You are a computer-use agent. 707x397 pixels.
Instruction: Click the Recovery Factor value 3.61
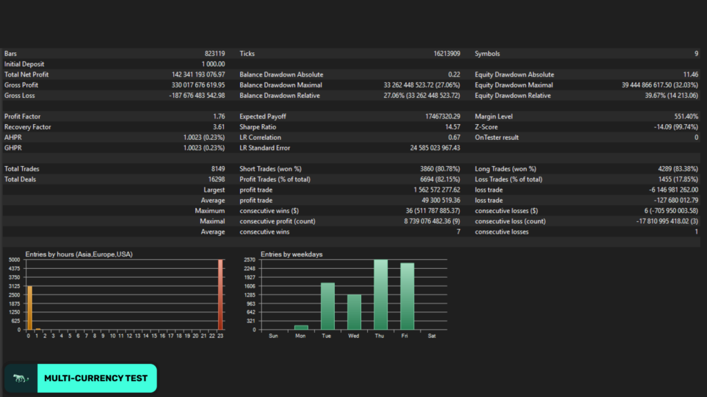coord(219,127)
